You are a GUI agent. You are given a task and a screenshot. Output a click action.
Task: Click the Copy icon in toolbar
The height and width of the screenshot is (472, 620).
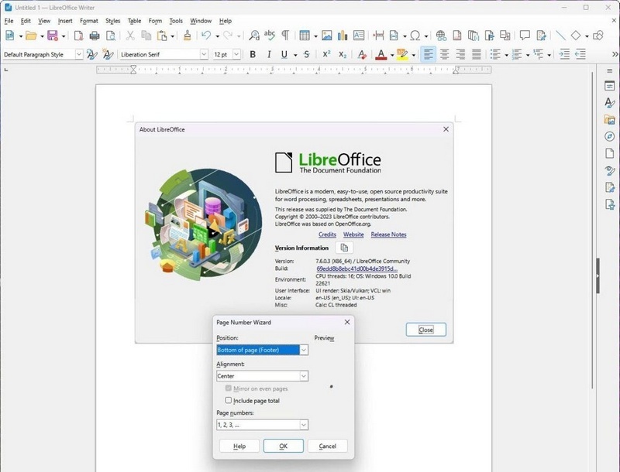point(146,36)
